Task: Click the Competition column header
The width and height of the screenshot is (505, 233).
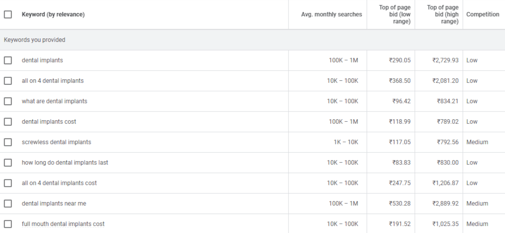Action: click(482, 15)
